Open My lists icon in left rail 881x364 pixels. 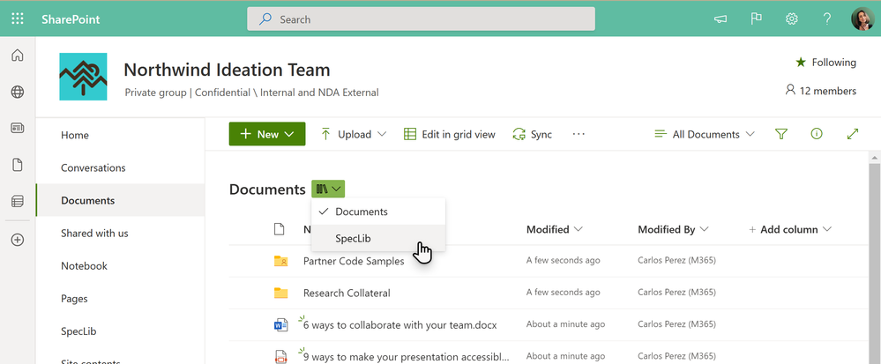pos(18,201)
